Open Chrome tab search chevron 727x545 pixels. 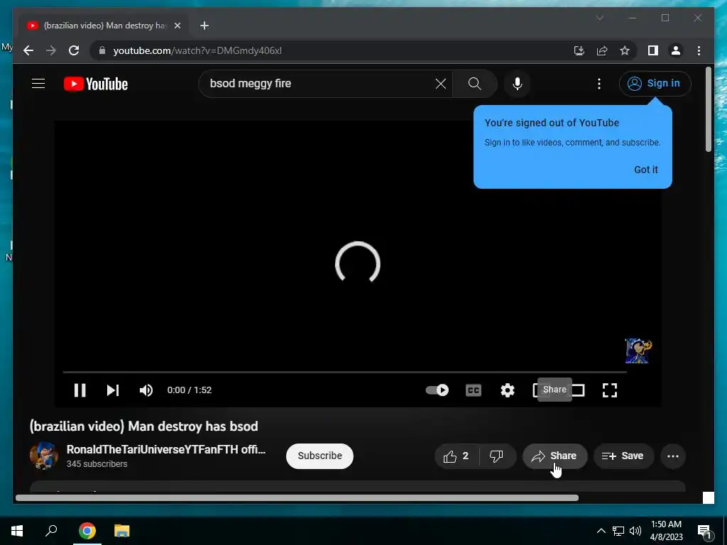click(x=599, y=18)
